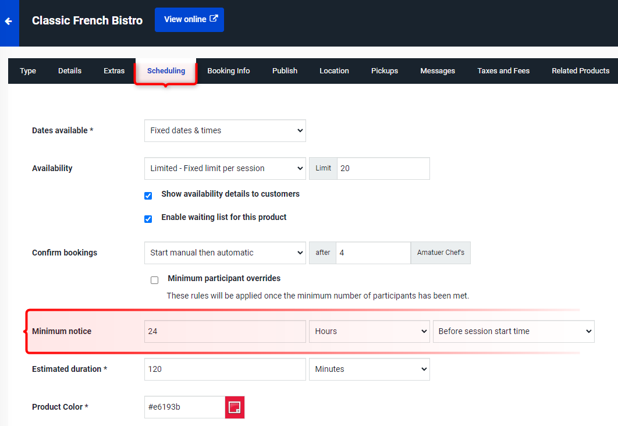Click the Availability label
The height and width of the screenshot is (426, 618).
pos(52,168)
